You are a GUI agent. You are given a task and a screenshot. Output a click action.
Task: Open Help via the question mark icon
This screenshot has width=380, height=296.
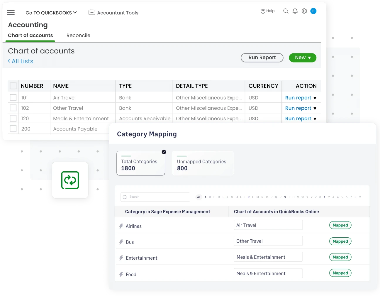(262, 11)
